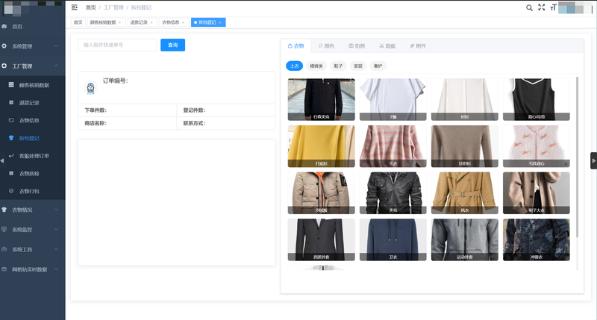Open 衣物质检 in the sidebar

(29, 174)
